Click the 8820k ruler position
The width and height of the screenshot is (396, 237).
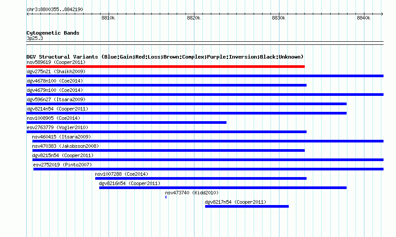[194, 18]
